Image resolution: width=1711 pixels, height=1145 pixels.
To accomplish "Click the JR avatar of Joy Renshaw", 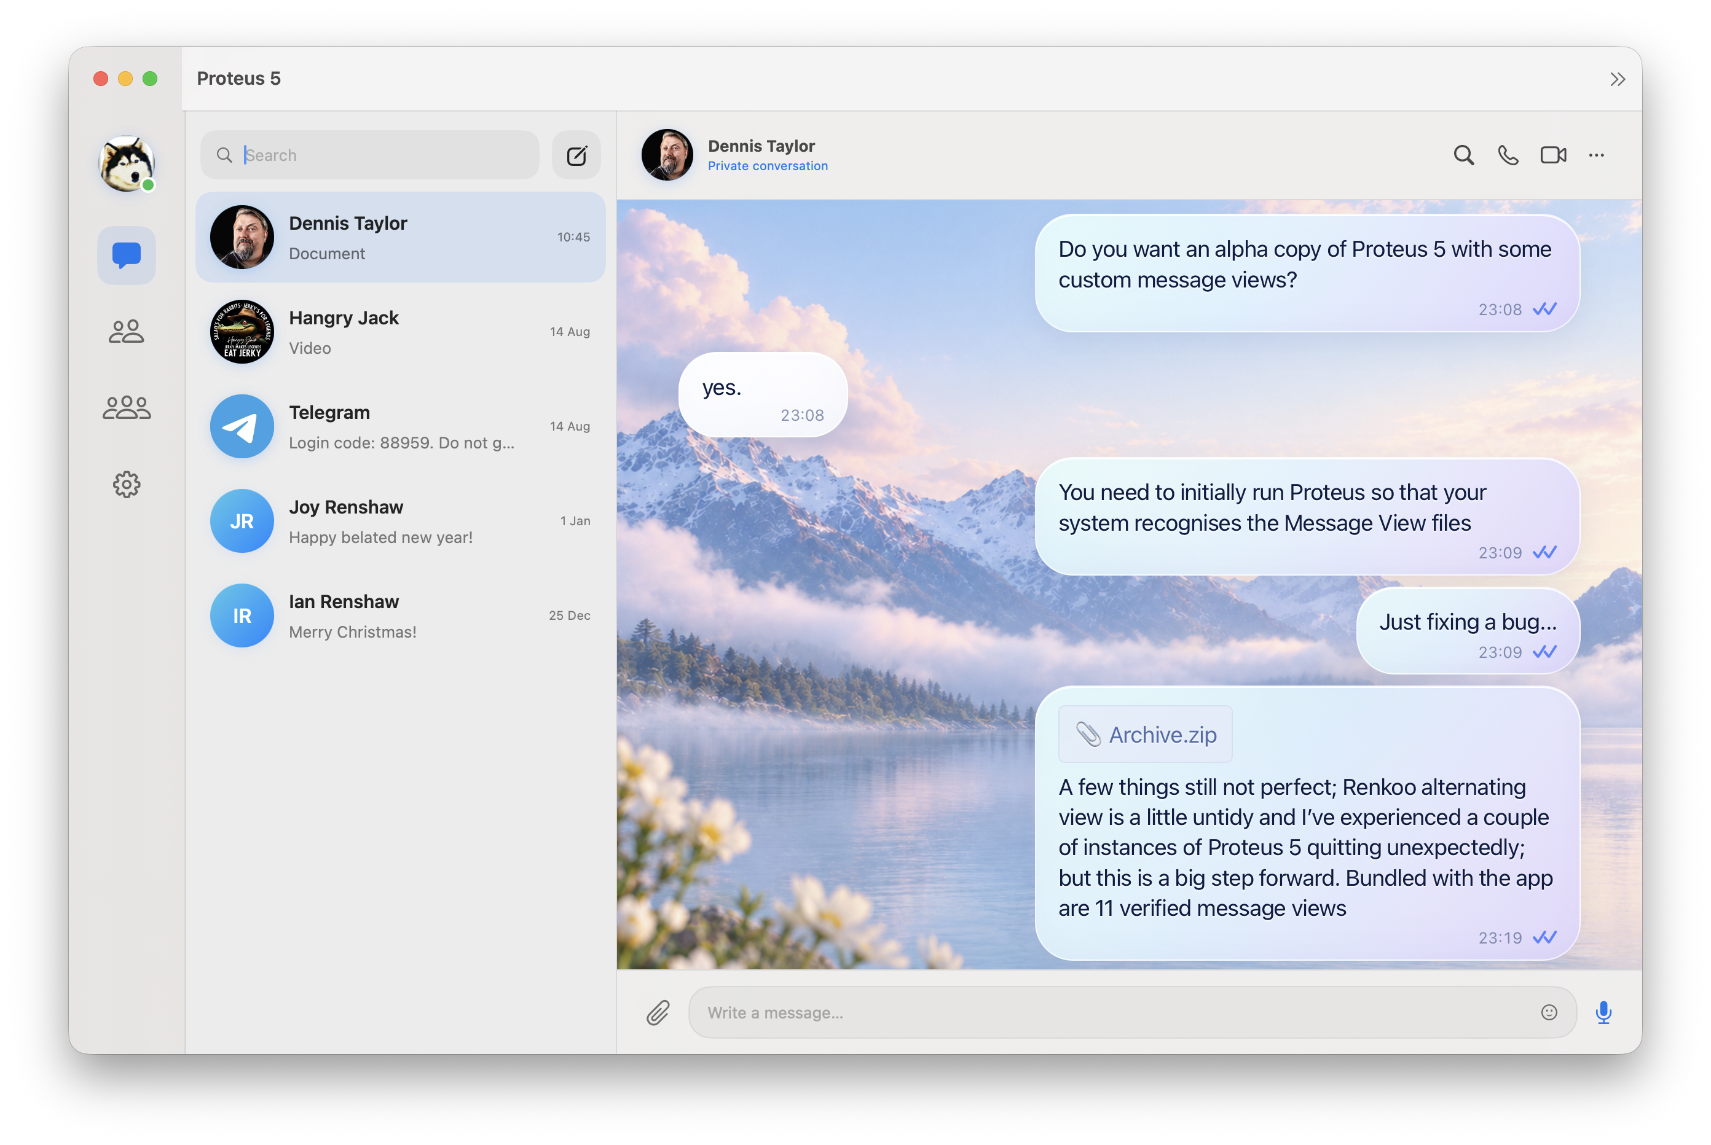I will tap(242, 521).
